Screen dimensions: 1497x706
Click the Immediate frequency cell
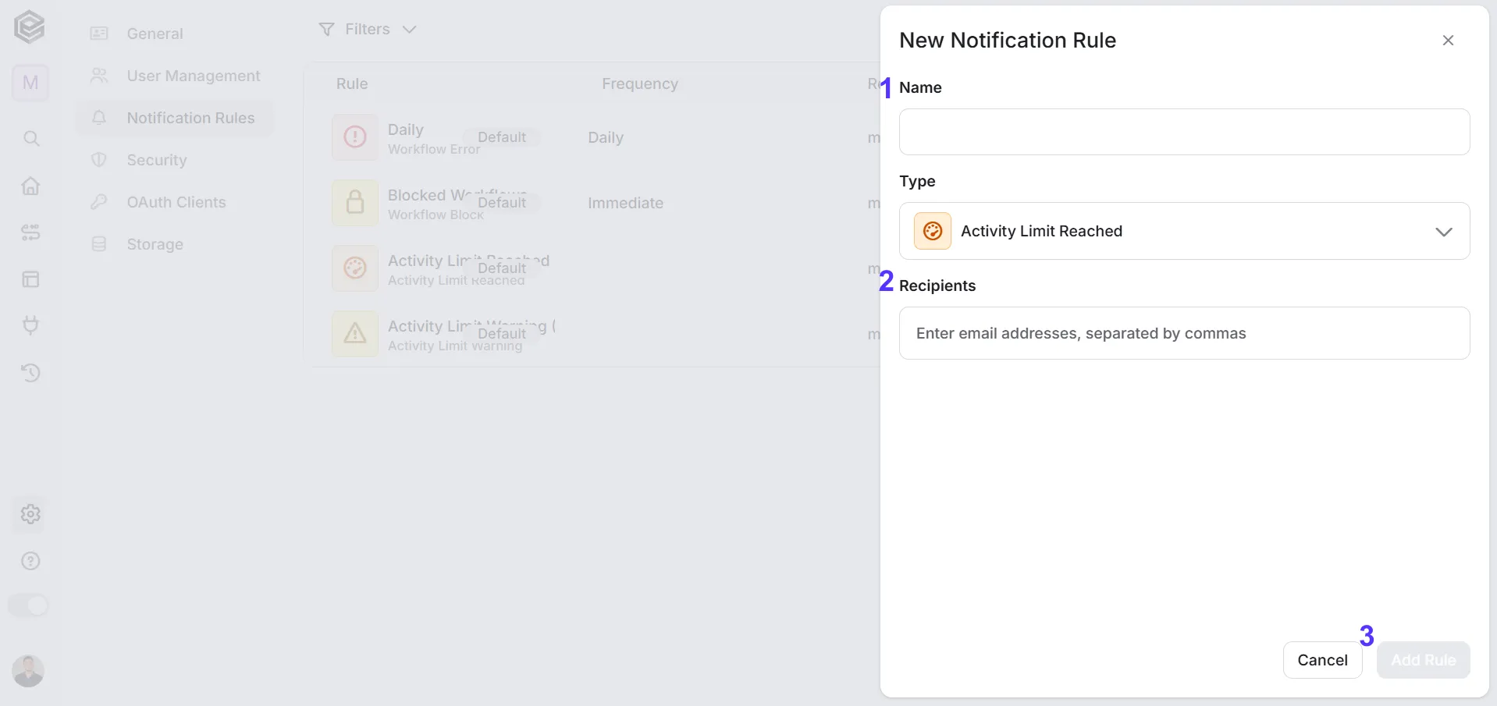pyautogui.click(x=625, y=203)
